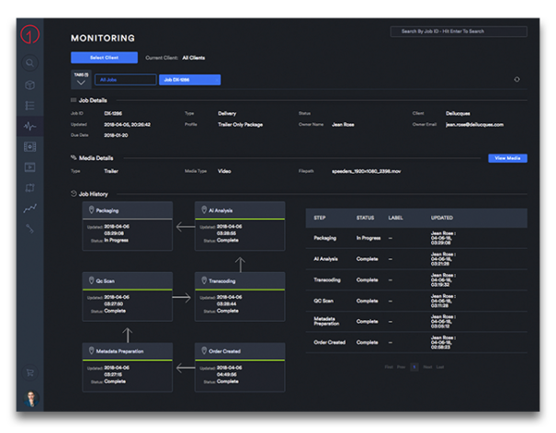The height and width of the screenshot is (433, 556).
Task: Click the pin icon on Transcoding card
Action: click(x=204, y=280)
